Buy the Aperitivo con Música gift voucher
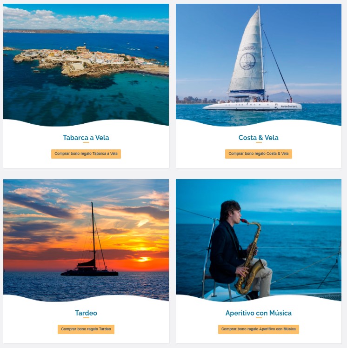Viewport: 347px width, 348px height. pyautogui.click(x=259, y=329)
